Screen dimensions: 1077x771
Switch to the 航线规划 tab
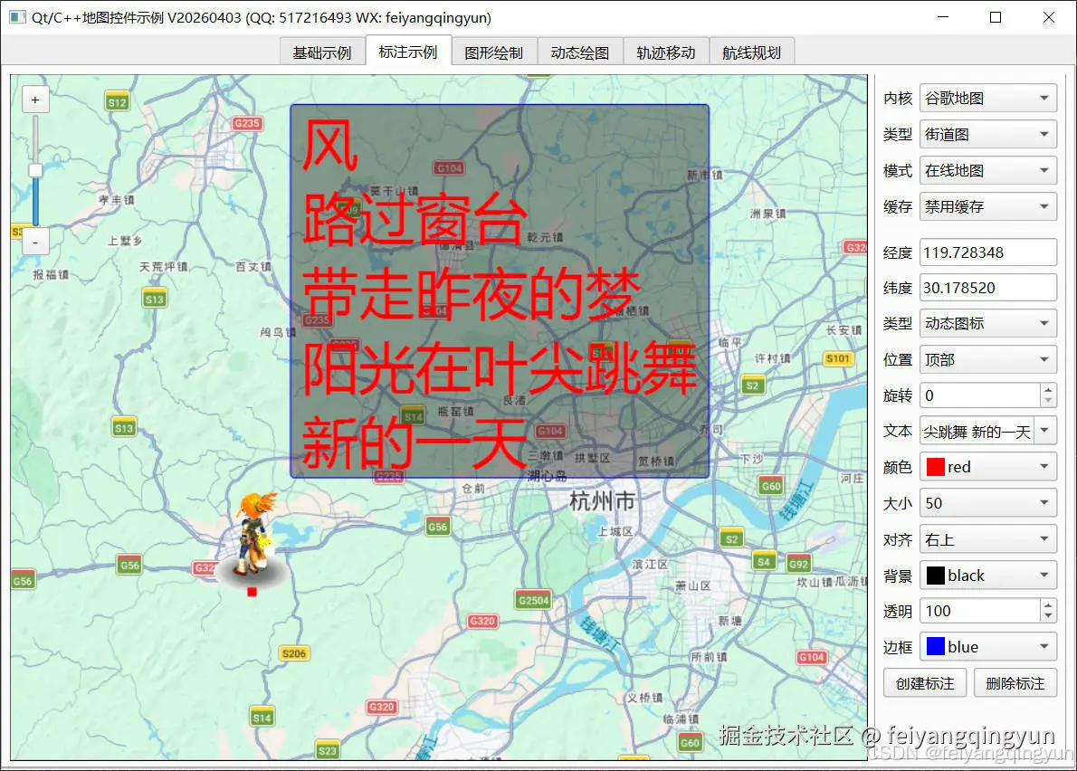pyautogui.click(x=749, y=52)
